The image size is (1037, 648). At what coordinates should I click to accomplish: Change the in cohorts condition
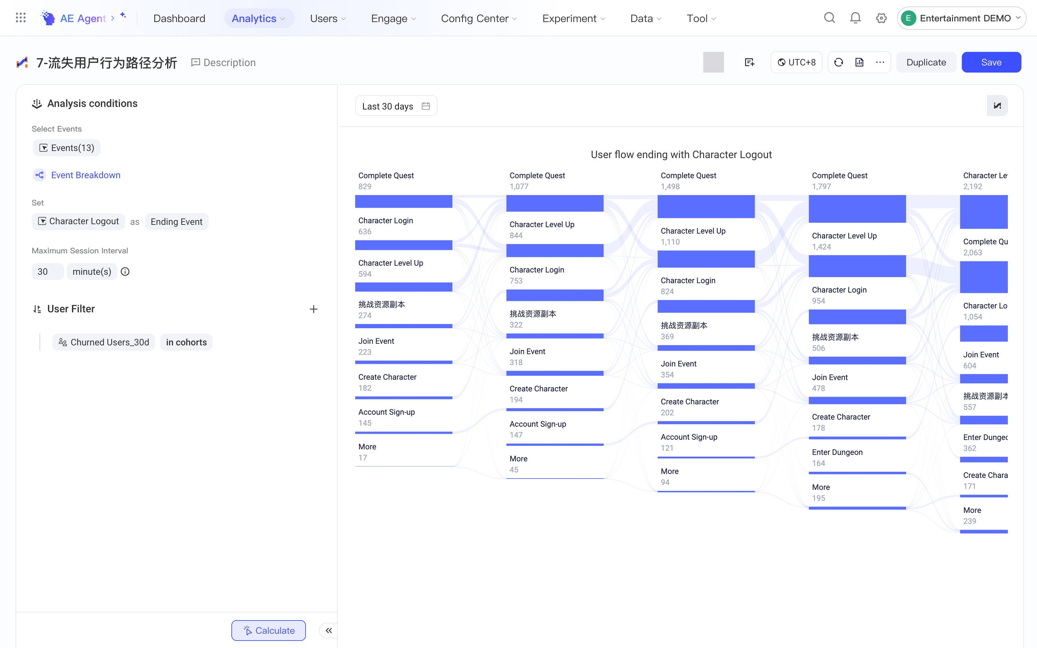pos(186,342)
